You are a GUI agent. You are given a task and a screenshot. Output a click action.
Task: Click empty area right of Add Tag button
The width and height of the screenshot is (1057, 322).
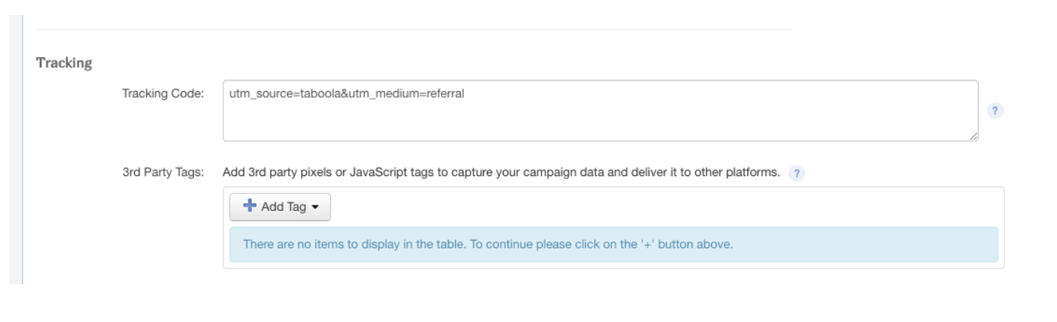[x=663, y=208]
